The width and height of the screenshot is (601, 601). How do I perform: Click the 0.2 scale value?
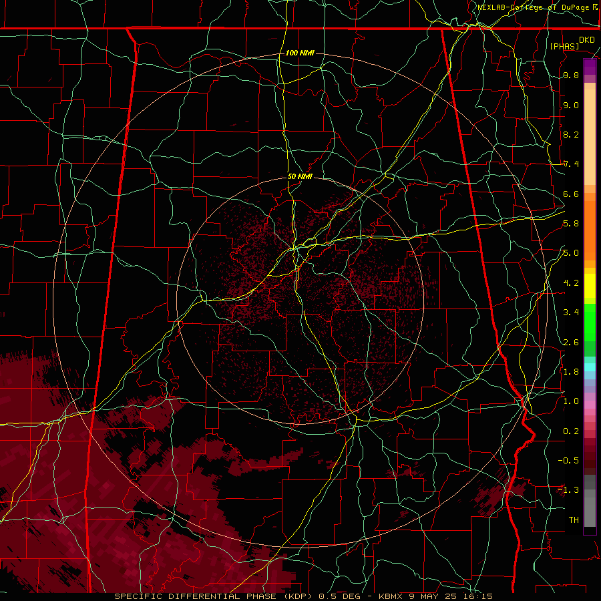pyautogui.click(x=571, y=431)
